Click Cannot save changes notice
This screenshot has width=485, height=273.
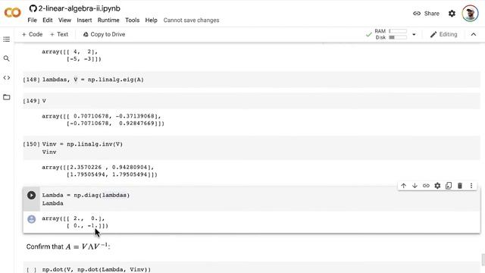point(191,20)
